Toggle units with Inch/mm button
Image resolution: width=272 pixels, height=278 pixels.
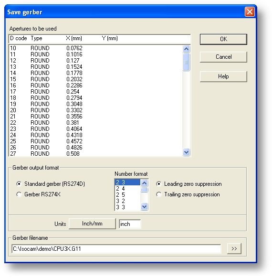92,224
